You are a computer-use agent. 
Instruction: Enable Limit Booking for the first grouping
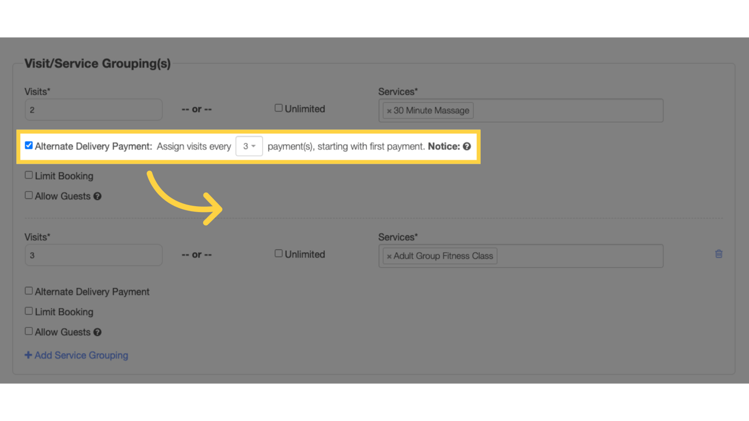pos(29,174)
